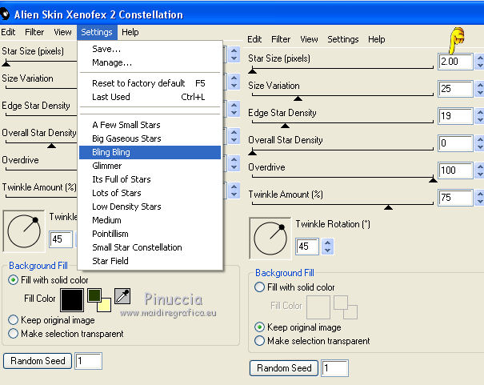Choose Low Density Stars preset
The width and height of the screenshot is (484, 385).
[x=150, y=207]
